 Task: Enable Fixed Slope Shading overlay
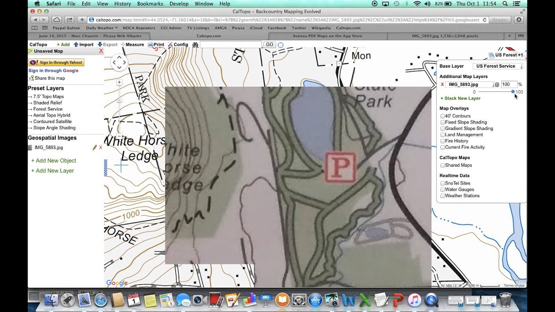443,122
